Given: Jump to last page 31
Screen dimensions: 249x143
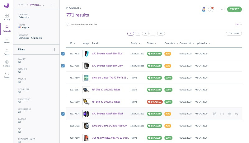Looking at the screenshot, I should click(161, 34).
